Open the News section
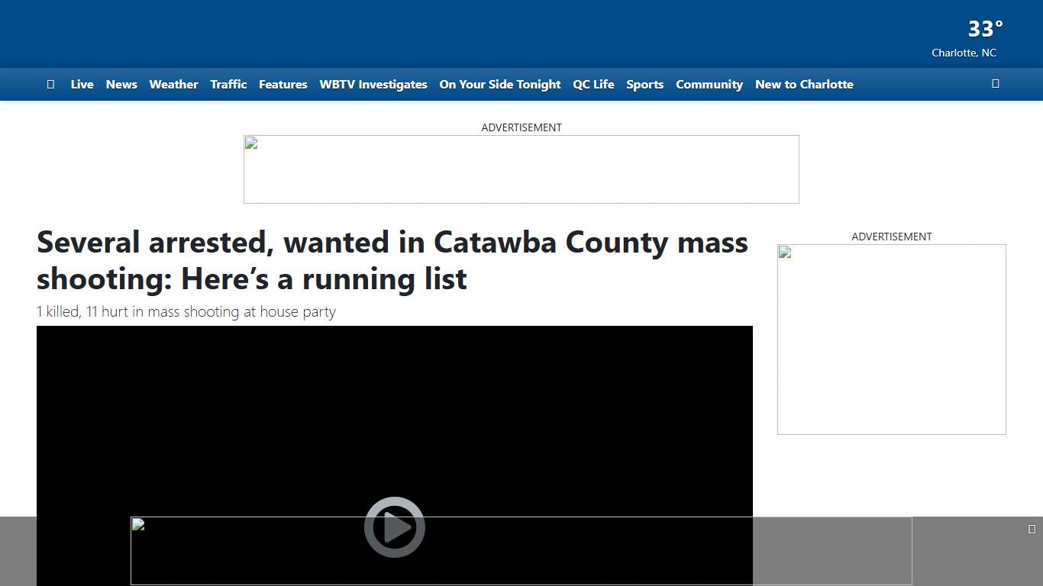This screenshot has width=1043, height=586. pos(121,85)
